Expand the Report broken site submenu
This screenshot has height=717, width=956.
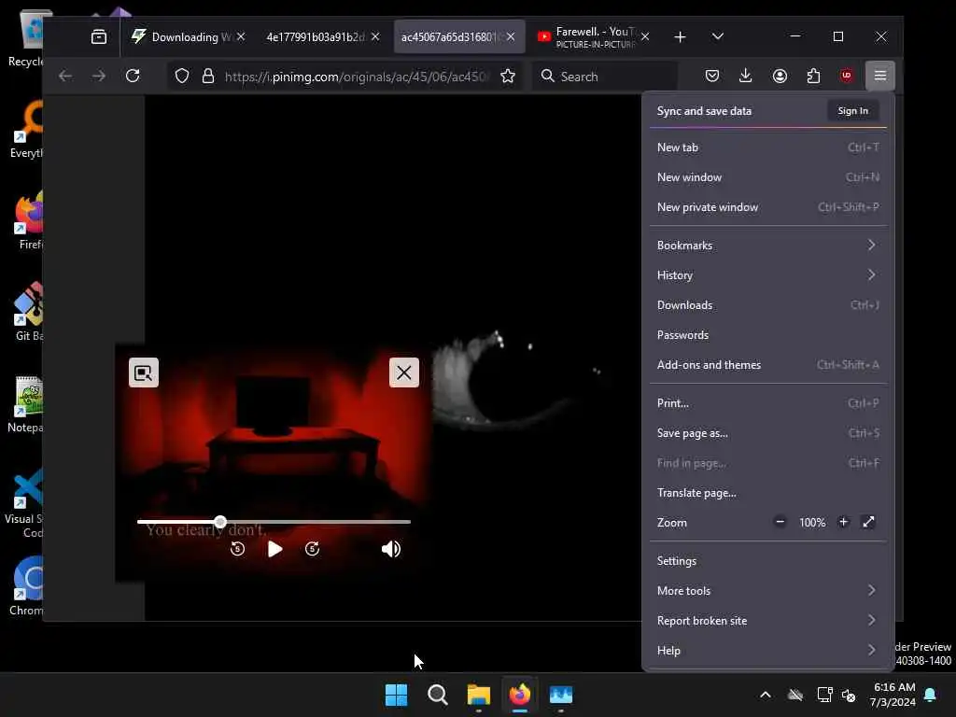point(767,620)
